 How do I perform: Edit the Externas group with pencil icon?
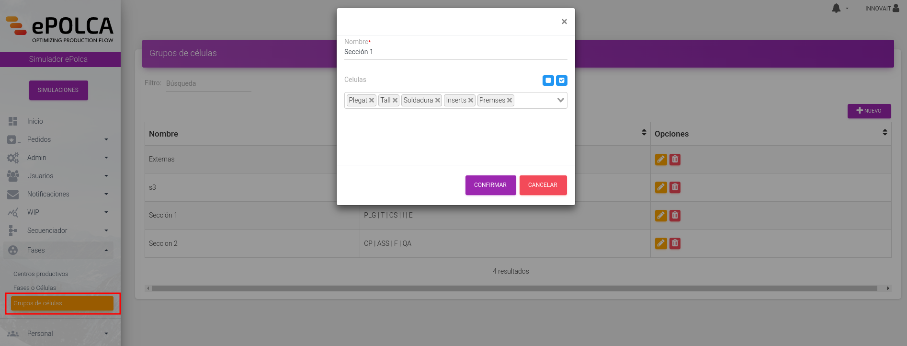pos(661,160)
